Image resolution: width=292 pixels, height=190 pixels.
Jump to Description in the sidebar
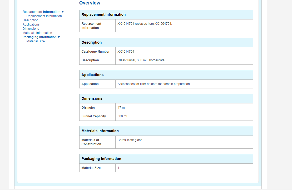point(30,20)
